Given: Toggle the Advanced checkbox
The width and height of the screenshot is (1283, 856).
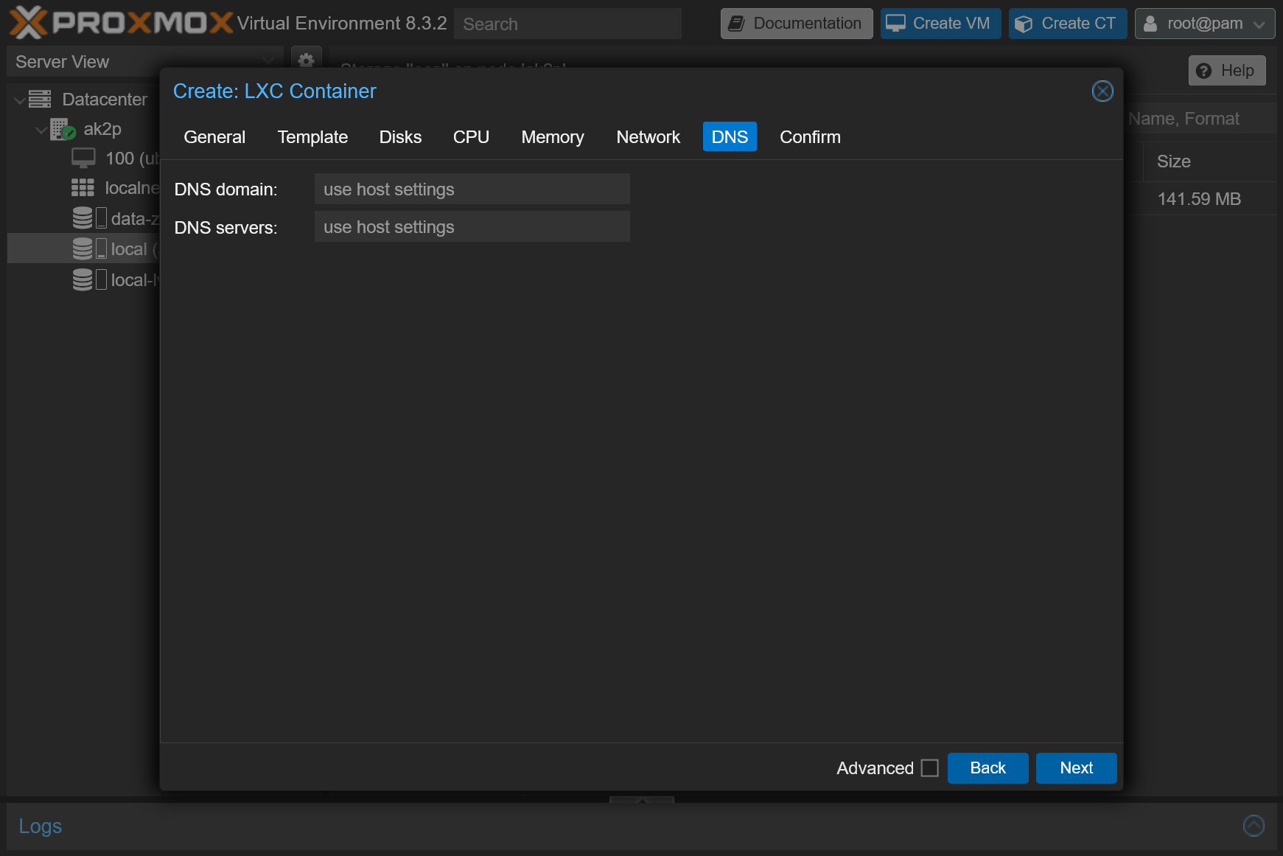Looking at the screenshot, I should pyautogui.click(x=929, y=768).
